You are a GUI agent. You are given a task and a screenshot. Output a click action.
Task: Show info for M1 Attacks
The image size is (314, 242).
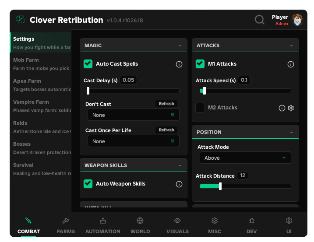click(x=290, y=64)
